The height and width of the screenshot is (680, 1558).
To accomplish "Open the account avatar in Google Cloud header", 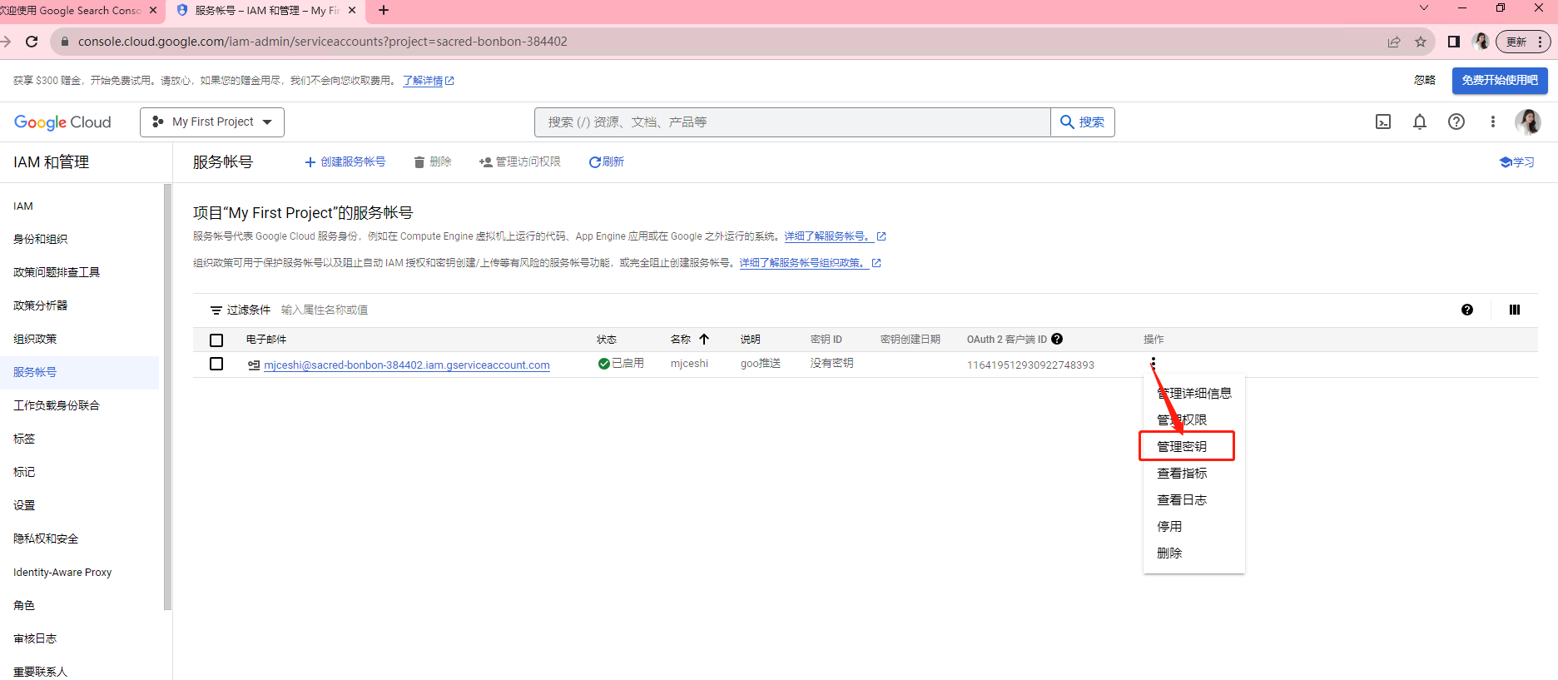I will 1528,122.
